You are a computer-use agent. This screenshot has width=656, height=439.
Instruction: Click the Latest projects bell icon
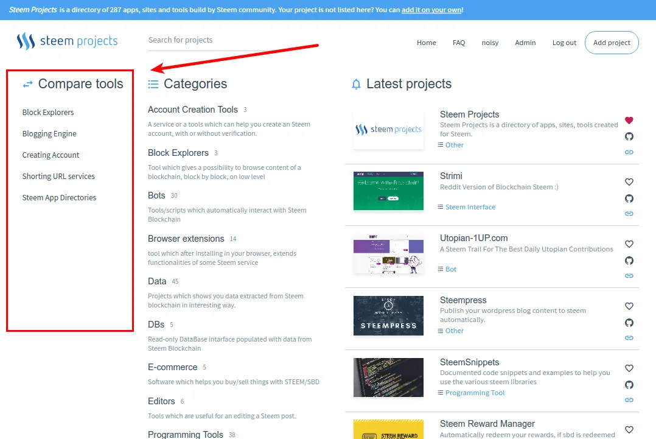pos(356,85)
